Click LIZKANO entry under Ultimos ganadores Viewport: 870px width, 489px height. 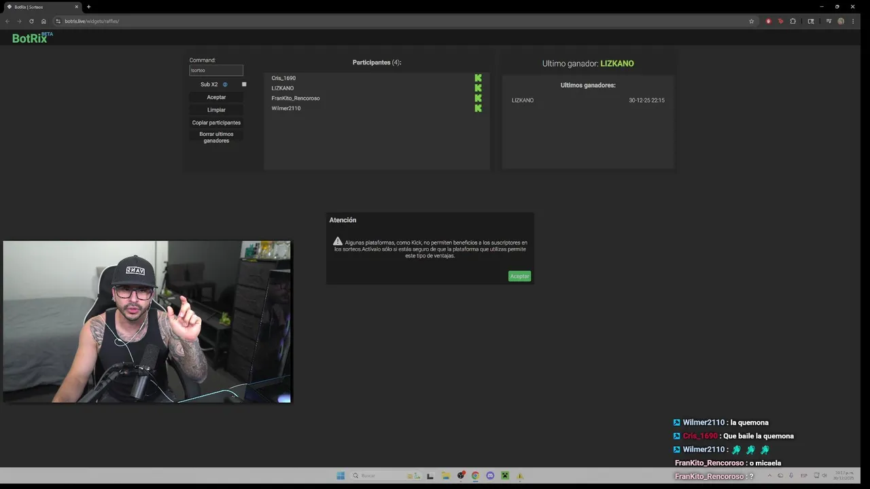tap(523, 101)
